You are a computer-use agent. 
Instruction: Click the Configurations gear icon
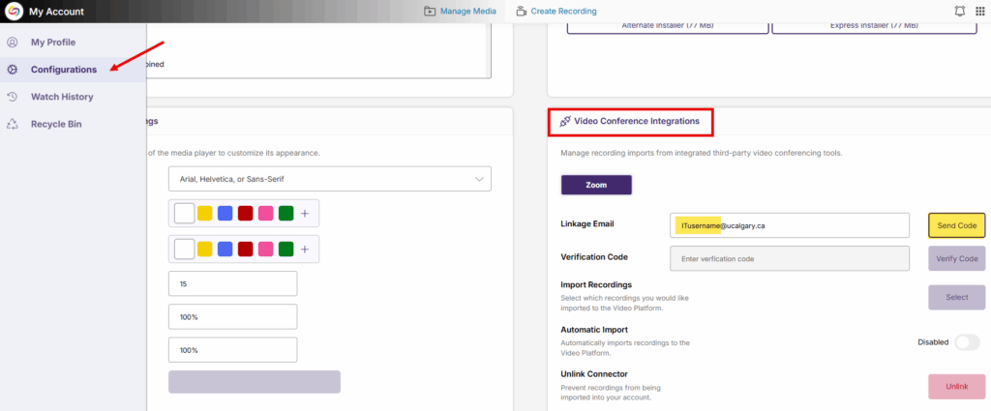point(12,70)
